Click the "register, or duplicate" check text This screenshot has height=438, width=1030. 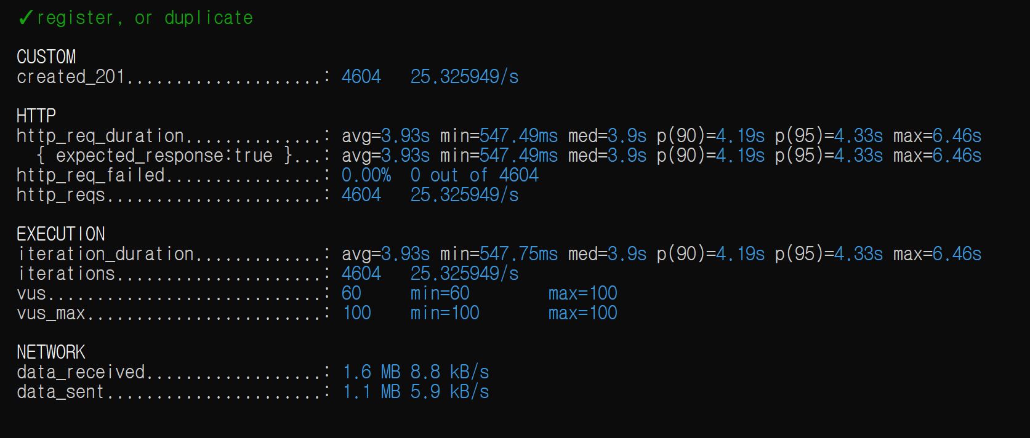coord(145,18)
